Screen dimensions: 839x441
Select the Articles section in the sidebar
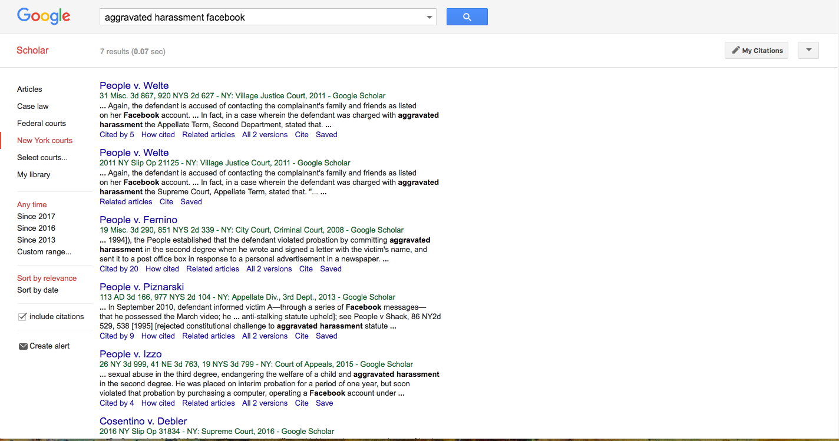point(29,89)
